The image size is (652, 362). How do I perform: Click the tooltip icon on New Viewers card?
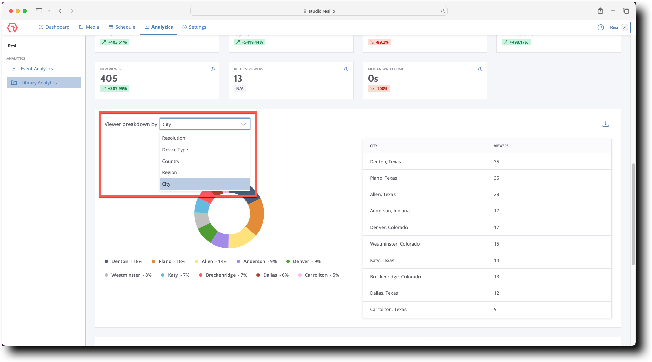click(x=213, y=69)
